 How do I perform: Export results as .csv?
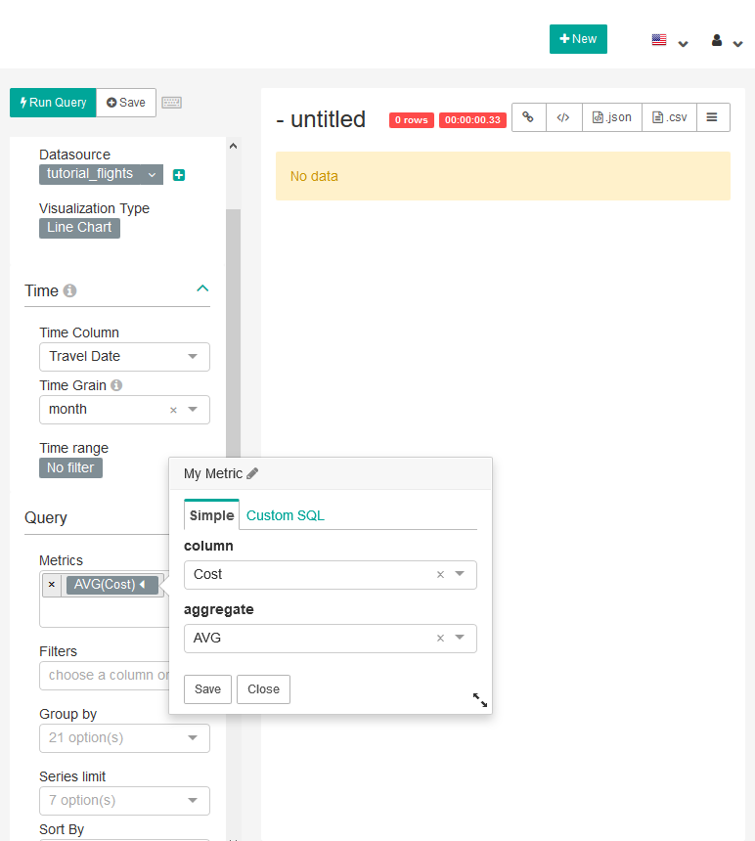coord(669,117)
